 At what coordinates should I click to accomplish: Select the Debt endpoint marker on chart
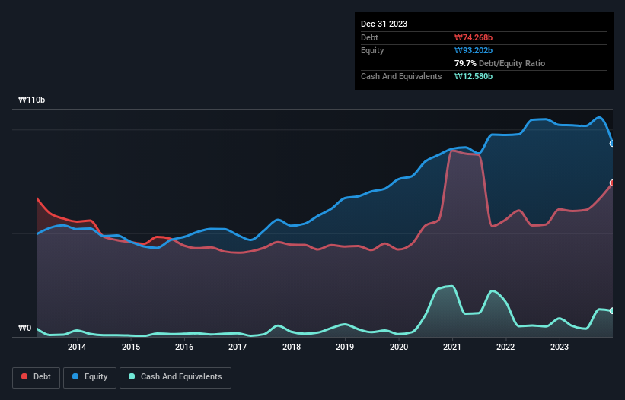pos(612,183)
